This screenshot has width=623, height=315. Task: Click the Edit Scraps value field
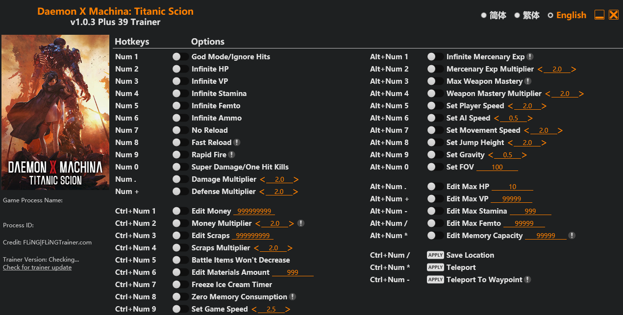tap(253, 236)
